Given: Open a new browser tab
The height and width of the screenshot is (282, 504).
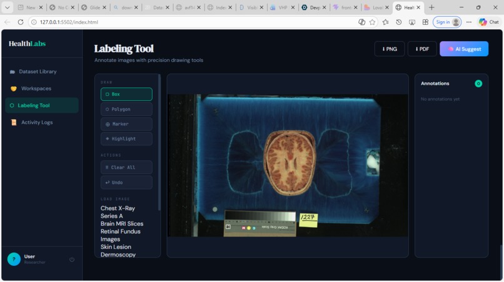Looking at the screenshot, I should (x=431, y=7).
